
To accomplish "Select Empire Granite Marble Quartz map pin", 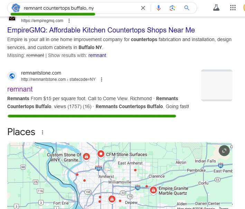I will [153, 190].
